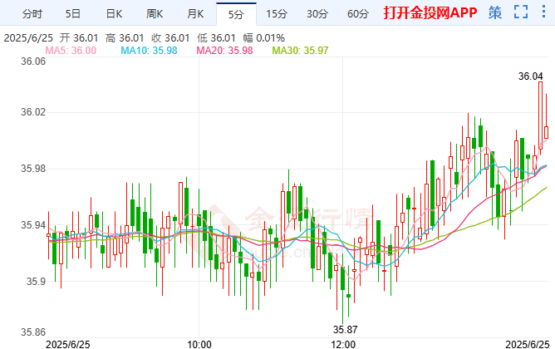This screenshot has height=349, width=555.
Task: Open the vertical three-dot more menu
Action: pyautogui.click(x=543, y=12)
